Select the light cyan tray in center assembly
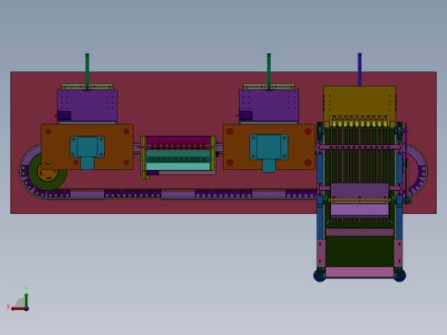The width and height of the screenshot is (447, 335). tap(178, 167)
